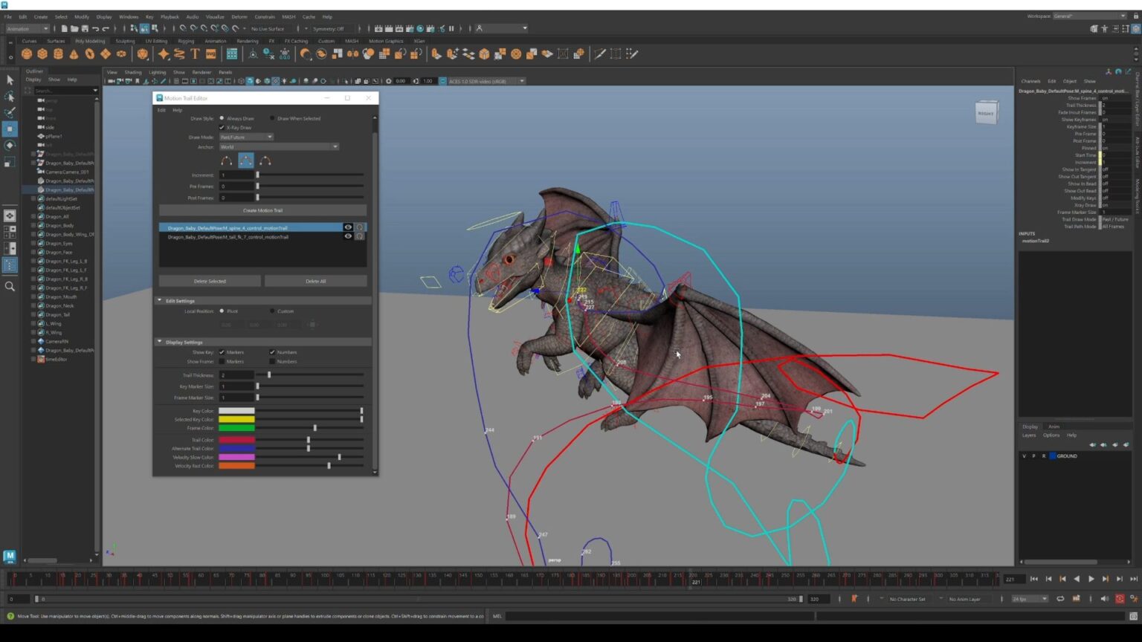Click the SVG import shelf icon
The width and height of the screenshot is (1142, 642).
coord(210,54)
